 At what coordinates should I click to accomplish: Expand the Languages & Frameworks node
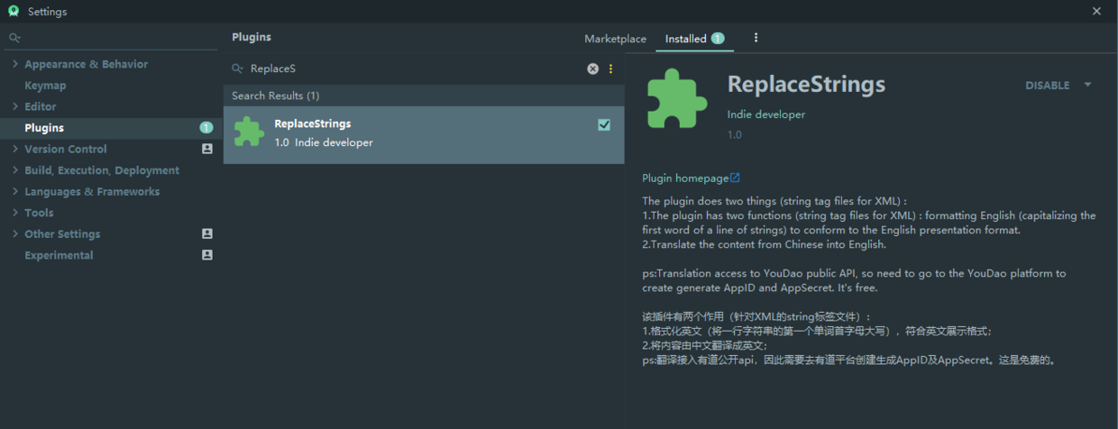click(x=15, y=191)
